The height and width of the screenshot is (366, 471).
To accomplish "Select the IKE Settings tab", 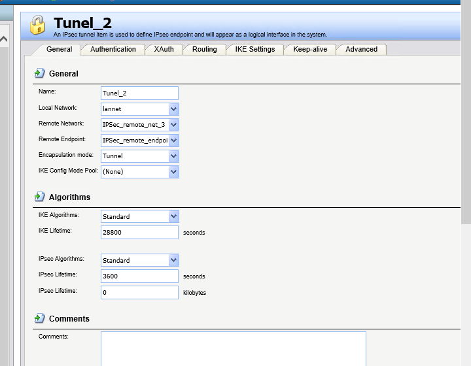I will pyautogui.click(x=255, y=49).
